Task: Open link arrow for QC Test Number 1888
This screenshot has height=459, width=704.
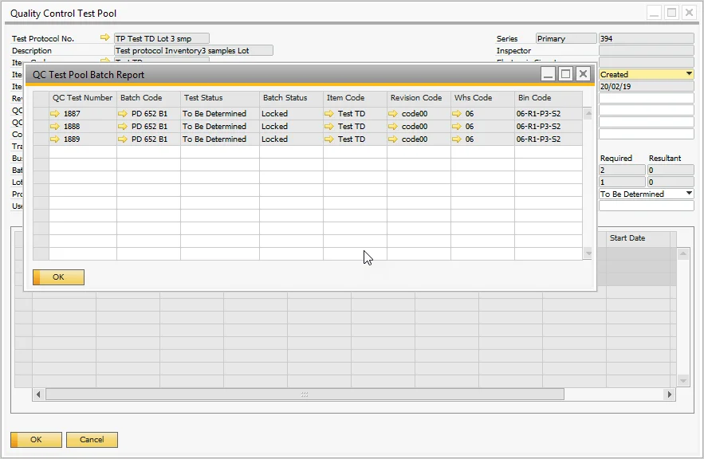Action: point(55,127)
